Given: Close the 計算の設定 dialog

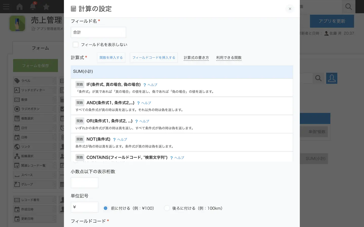Looking at the screenshot, I should click(290, 9).
